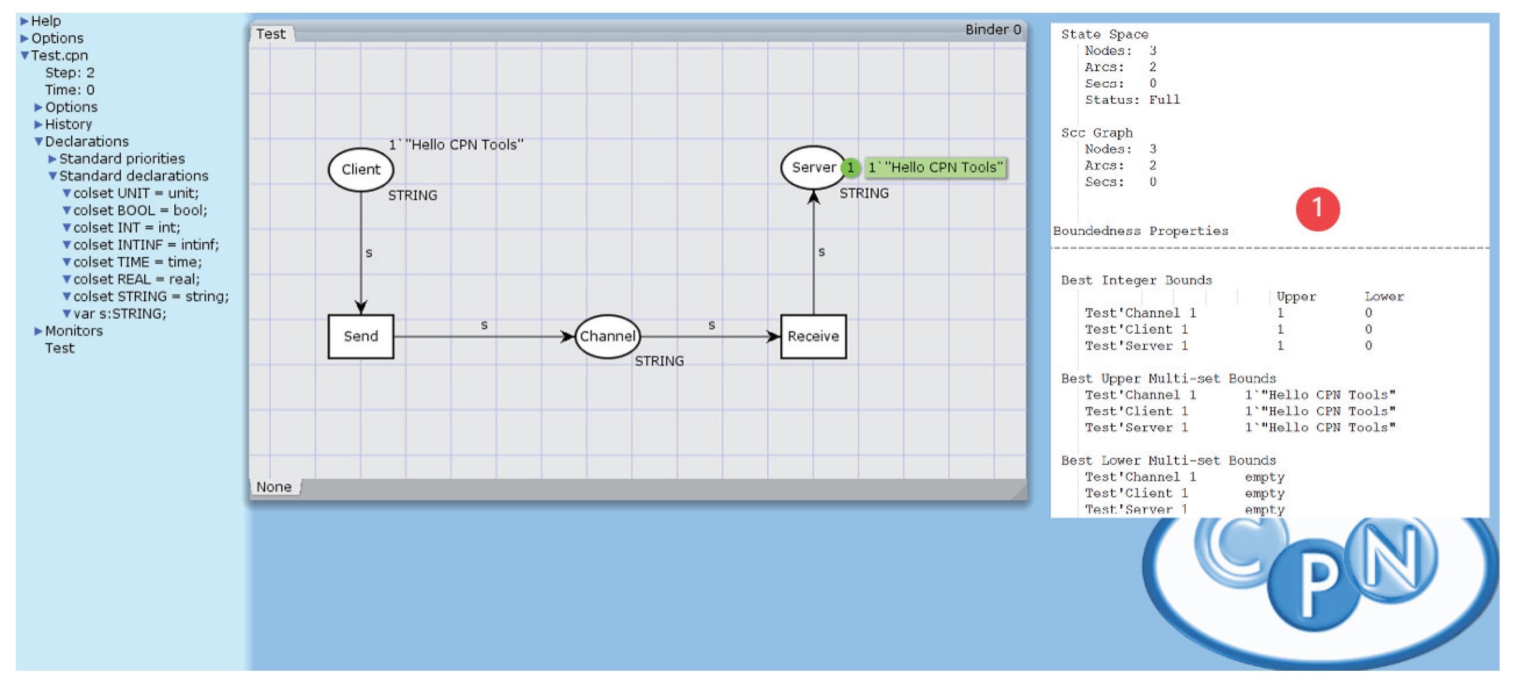
Task: Click the Client place in the net
Action: coord(360,170)
